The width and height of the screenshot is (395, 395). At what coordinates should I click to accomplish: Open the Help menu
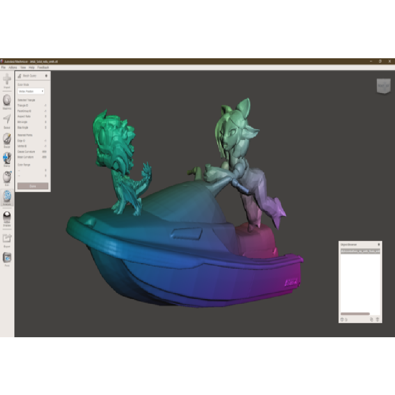32,67
